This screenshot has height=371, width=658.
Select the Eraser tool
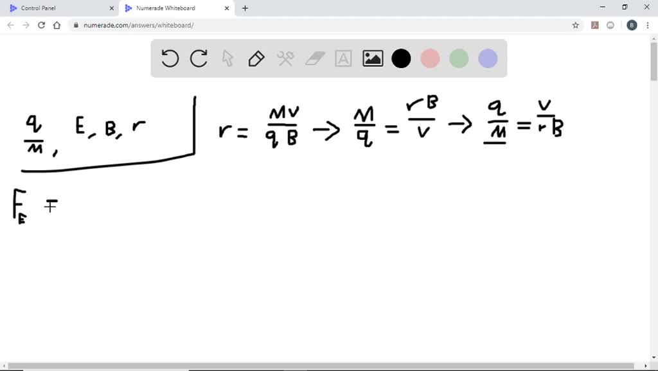coord(314,58)
